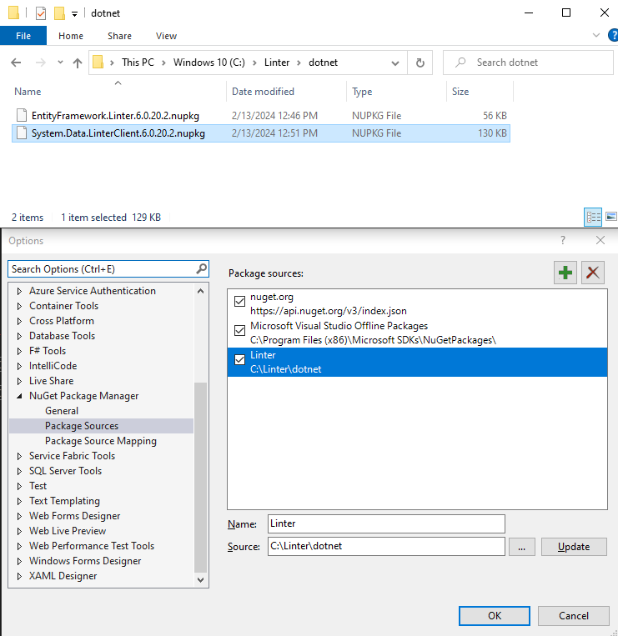
Task: Expand Cross Platform node
Action: click(19, 321)
